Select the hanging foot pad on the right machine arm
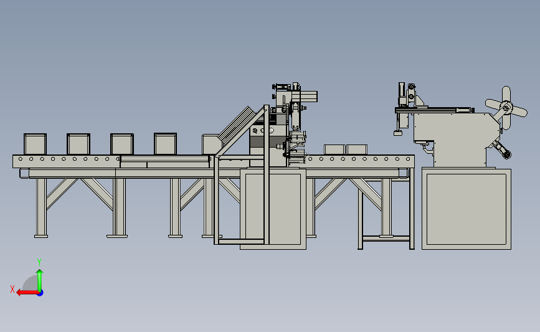 (x=398, y=133)
